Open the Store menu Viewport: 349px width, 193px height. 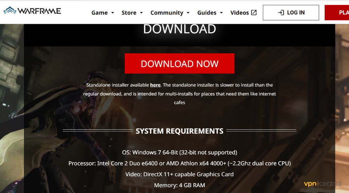coord(129,13)
